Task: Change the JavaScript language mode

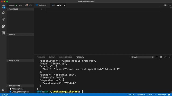Action: (x=162, y=95)
